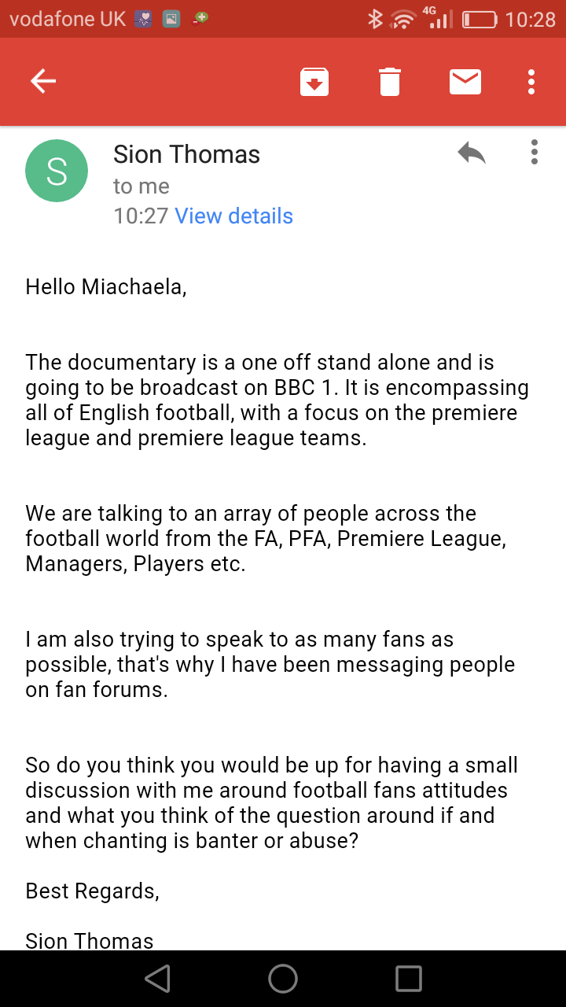Mark the email unread via envelope icon
The height and width of the screenshot is (1007, 566).
[465, 82]
